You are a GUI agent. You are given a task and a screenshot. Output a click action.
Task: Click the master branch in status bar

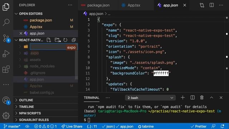click(x=12, y=126)
